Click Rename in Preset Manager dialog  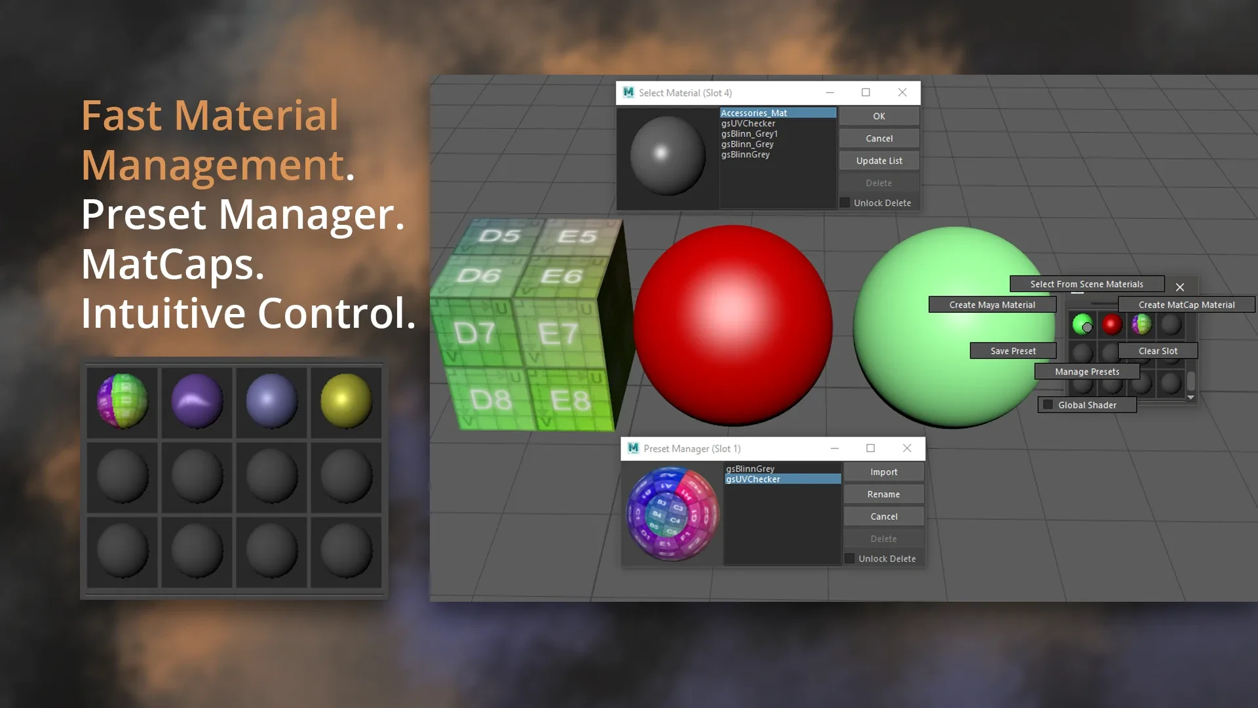(884, 494)
